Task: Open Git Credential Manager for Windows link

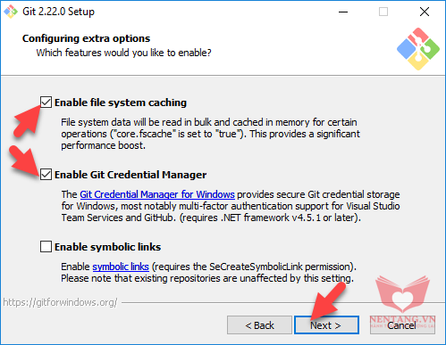Action: (x=157, y=194)
